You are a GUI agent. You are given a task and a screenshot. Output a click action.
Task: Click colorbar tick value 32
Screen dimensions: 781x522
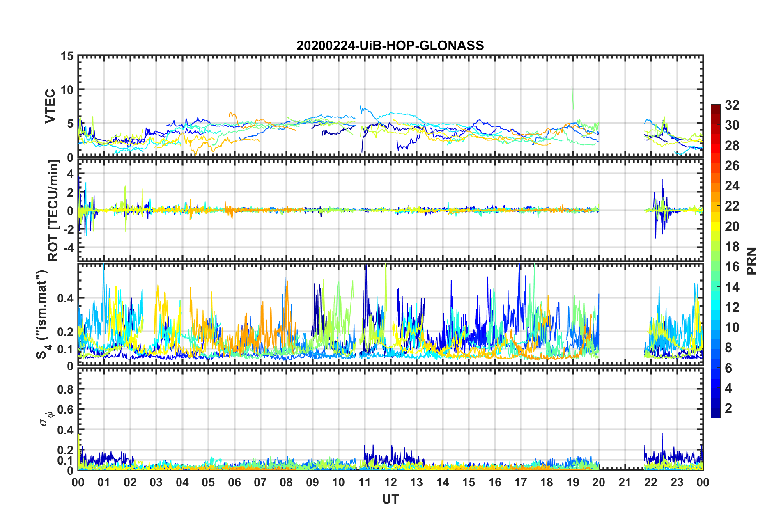coord(732,105)
